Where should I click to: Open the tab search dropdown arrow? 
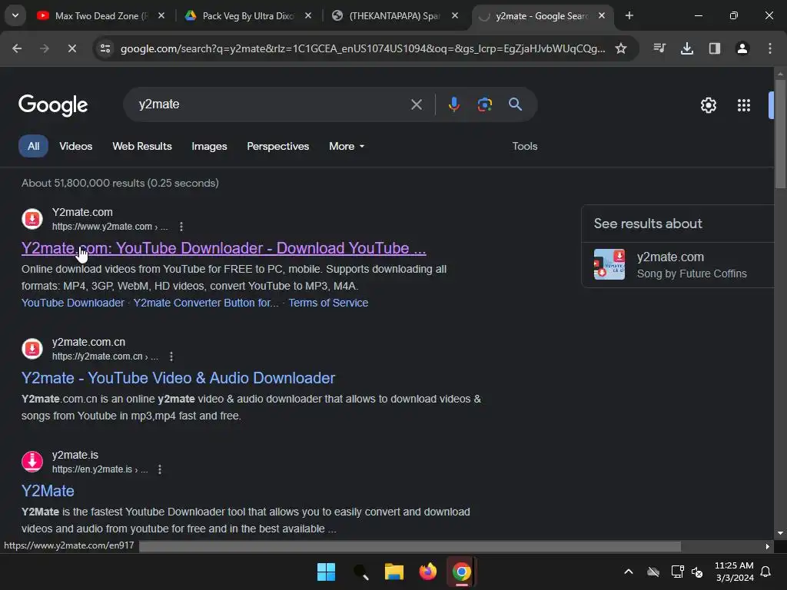(15, 15)
